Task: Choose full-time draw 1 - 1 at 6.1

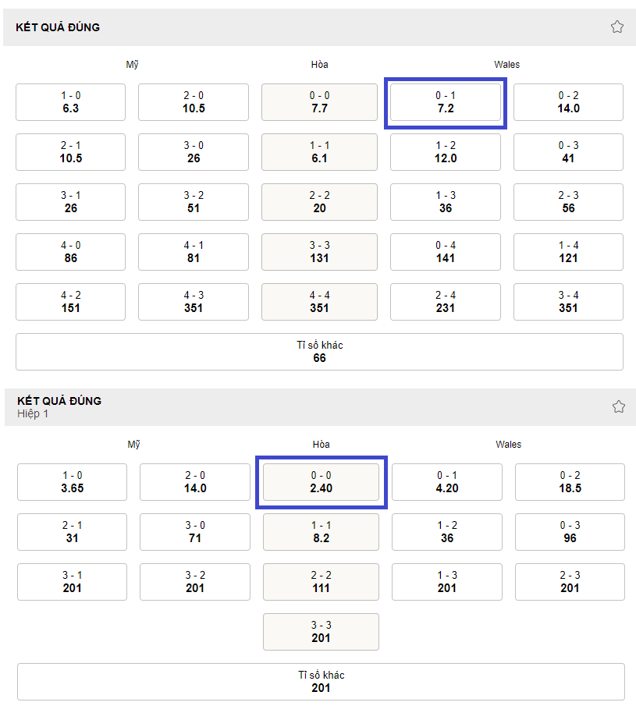Action: pos(320,152)
